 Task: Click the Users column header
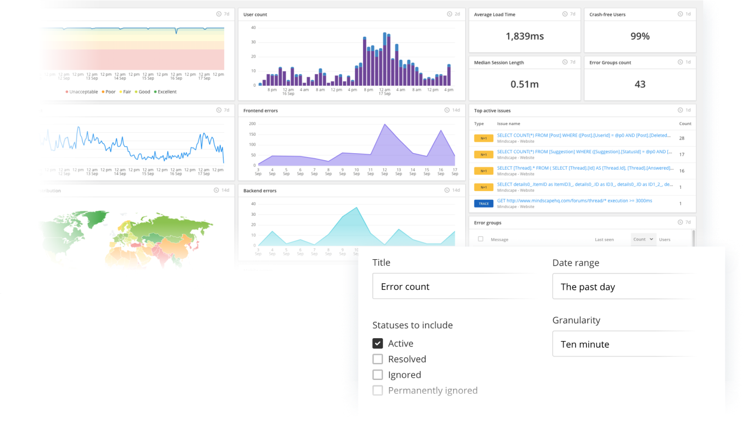[x=665, y=239]
